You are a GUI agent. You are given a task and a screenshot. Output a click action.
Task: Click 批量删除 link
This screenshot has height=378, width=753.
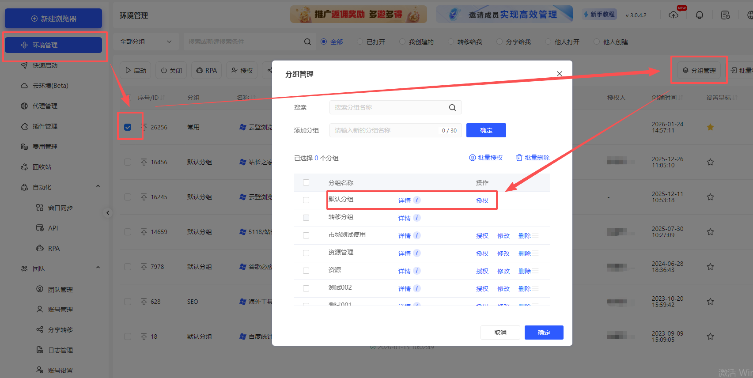coord(533,158)
